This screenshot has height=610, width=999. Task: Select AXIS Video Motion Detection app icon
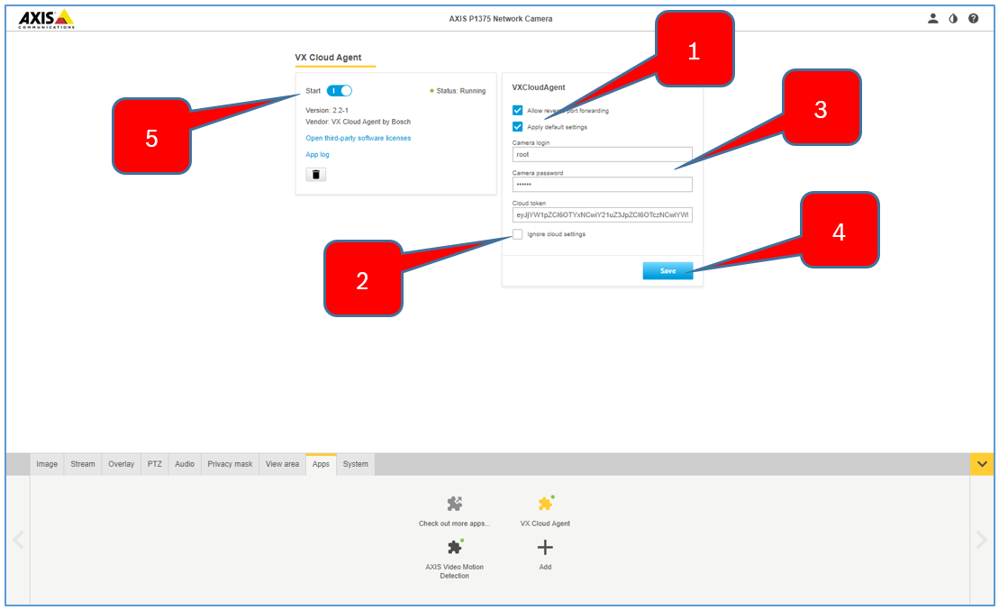click(x=455, y=547)
